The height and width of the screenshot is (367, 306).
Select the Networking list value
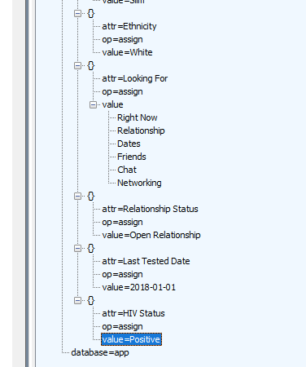tap(139, 183)
